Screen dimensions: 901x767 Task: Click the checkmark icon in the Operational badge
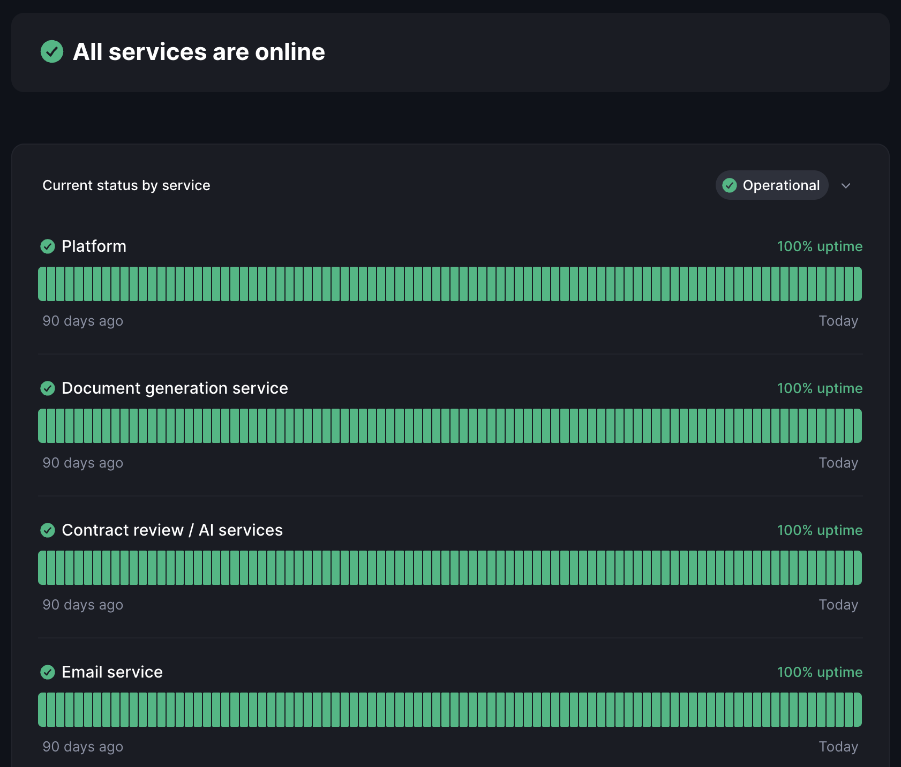click(730, 185)
